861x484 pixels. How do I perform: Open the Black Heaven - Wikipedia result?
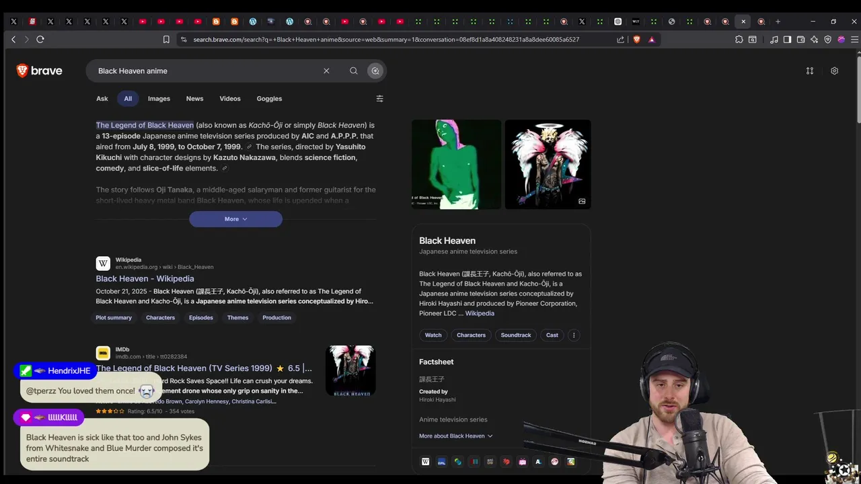(145, 278)
